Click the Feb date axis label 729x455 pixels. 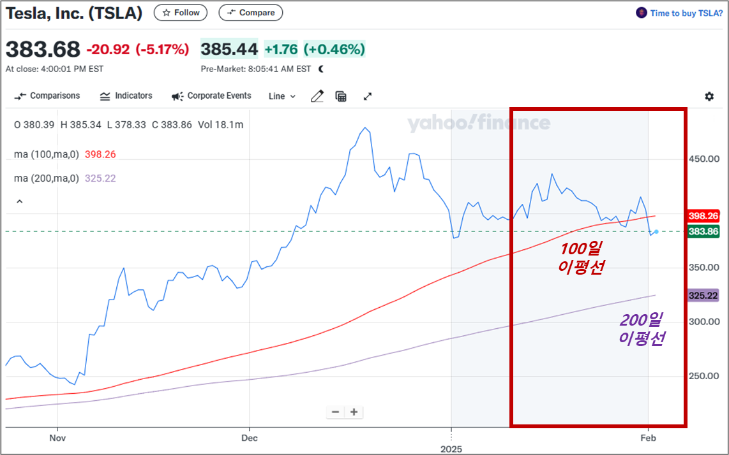(x=648, y=438)
